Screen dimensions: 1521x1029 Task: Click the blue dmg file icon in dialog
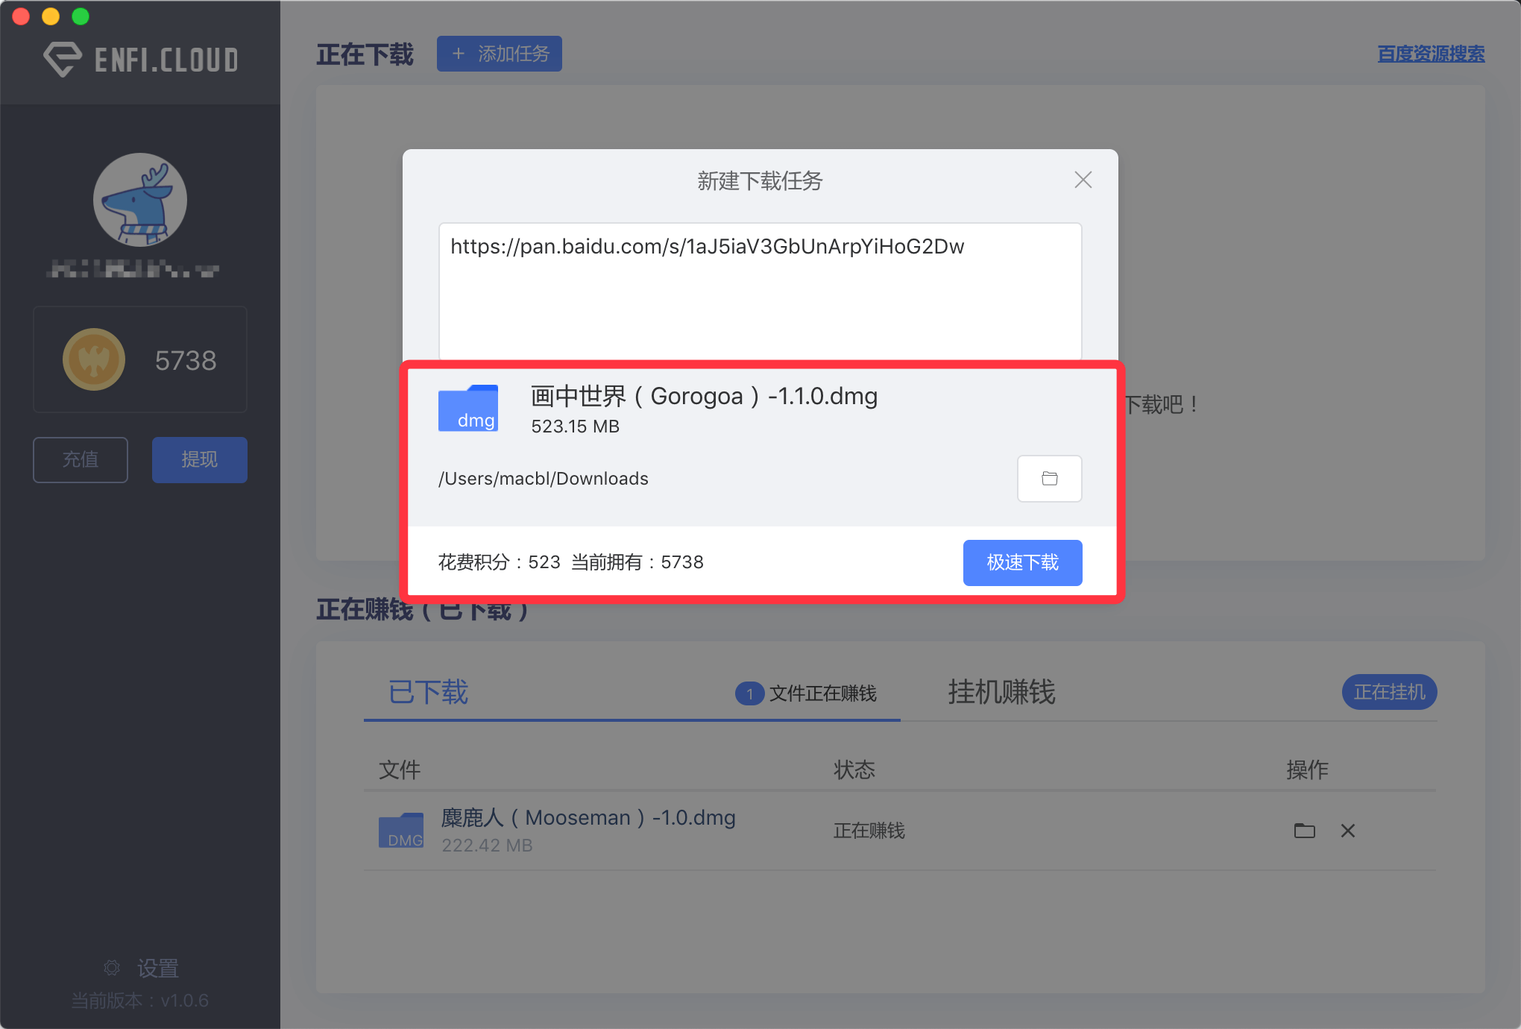click(x=468, y=408)
